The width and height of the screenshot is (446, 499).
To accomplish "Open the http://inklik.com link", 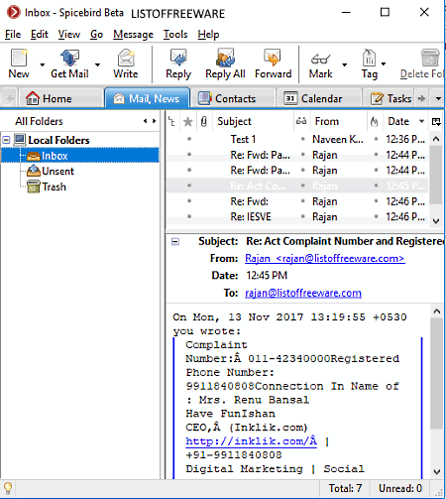I will click(251, 441).
